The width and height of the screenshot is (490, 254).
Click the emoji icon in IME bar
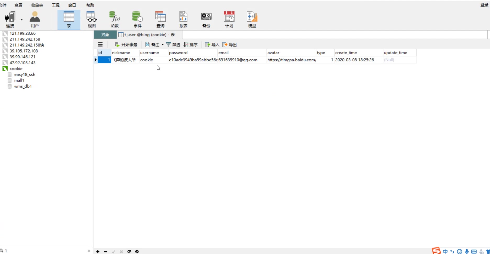point(459,251)
